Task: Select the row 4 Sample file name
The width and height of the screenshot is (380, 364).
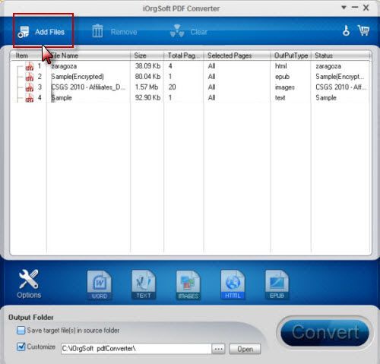Action: pyautogui.click(x=62, y=98)
